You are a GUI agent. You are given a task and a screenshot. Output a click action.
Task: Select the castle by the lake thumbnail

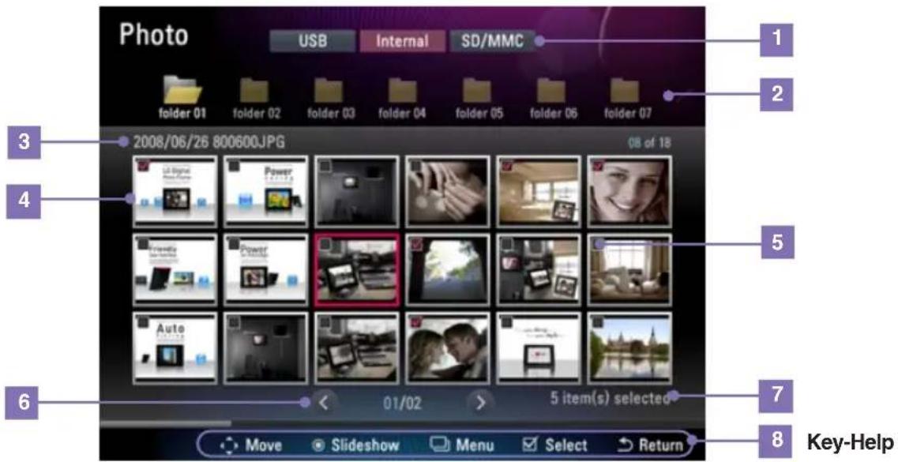tap(629, 347)
